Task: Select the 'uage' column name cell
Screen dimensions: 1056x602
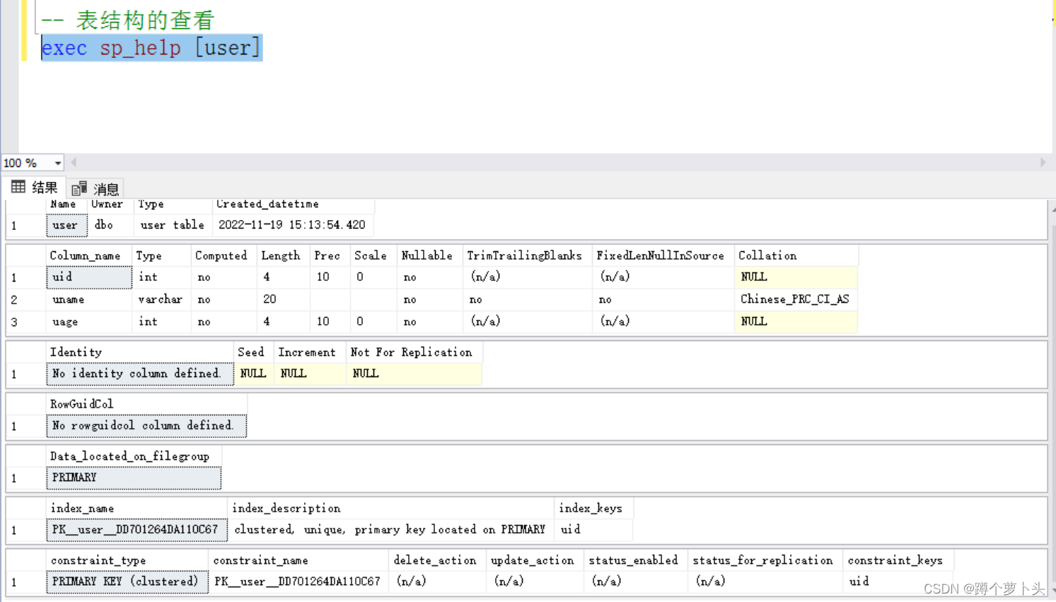Action: [x=89, y=322]
